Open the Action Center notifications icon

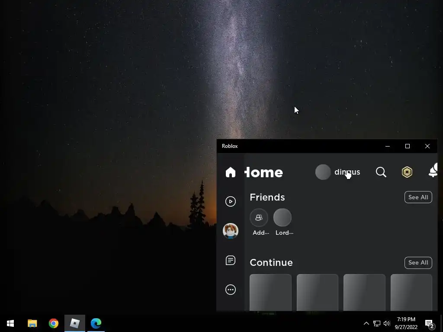pyautogui.click(x=430, y=323)
